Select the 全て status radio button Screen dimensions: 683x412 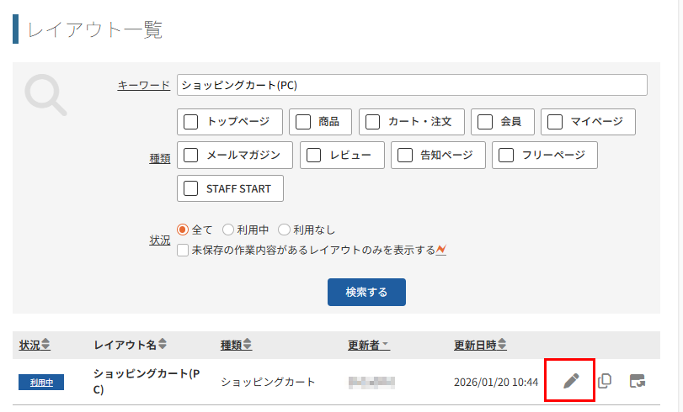[183, 230]
